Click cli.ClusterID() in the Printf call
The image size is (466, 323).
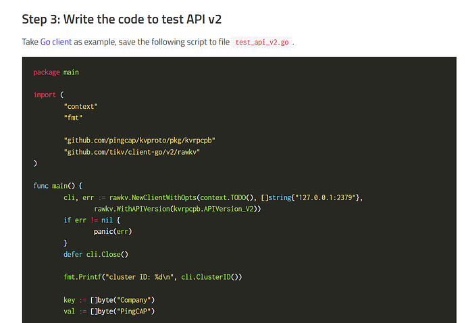[211, 277]
